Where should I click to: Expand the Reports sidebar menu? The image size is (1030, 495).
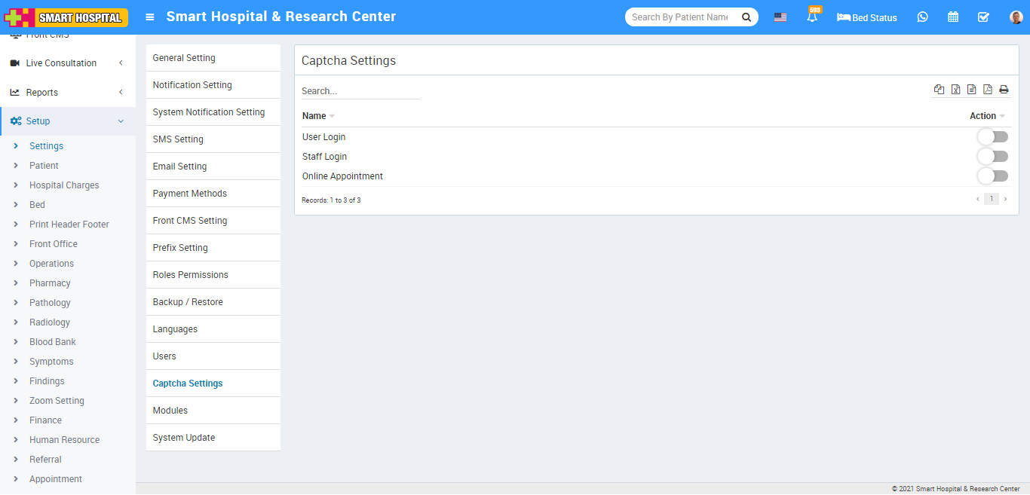[67, 93]
